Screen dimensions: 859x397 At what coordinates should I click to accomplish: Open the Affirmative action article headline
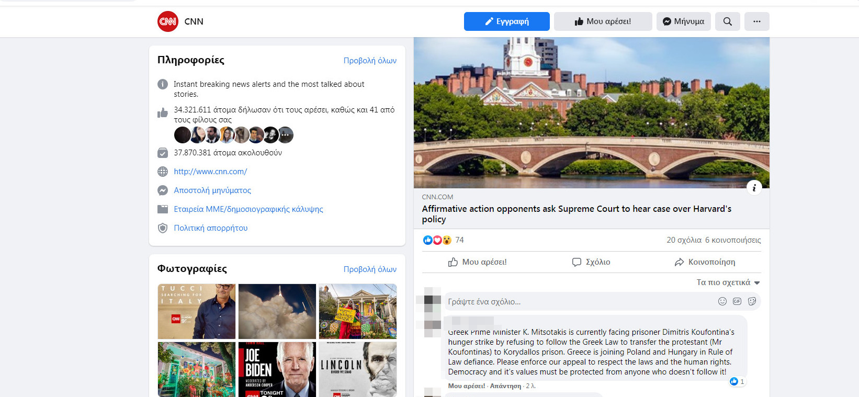click(577, 214)
